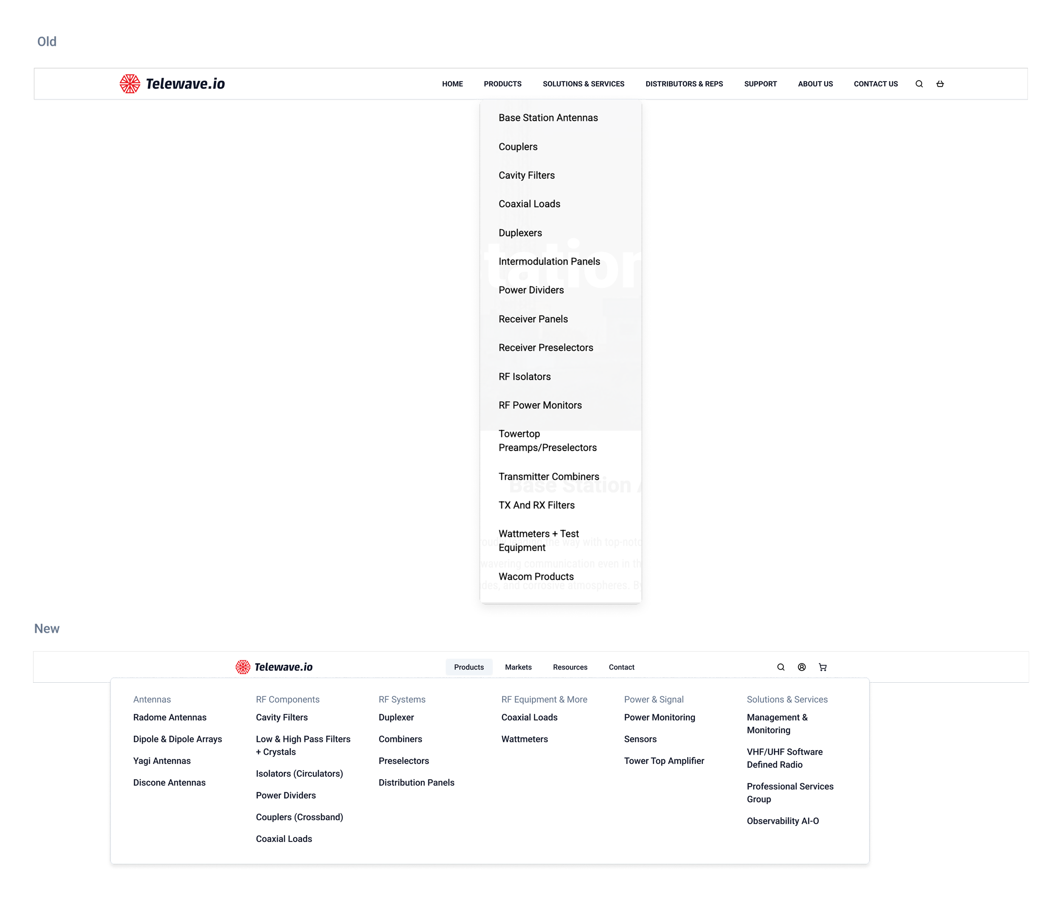Open the PRODUCTS menu in old navbar
This screenshot has width=1061, height=901.
pos(502,84)
